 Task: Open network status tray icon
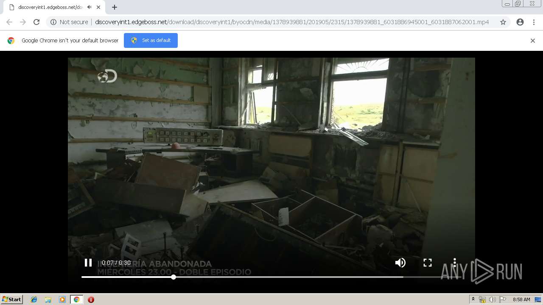point(482,299)
